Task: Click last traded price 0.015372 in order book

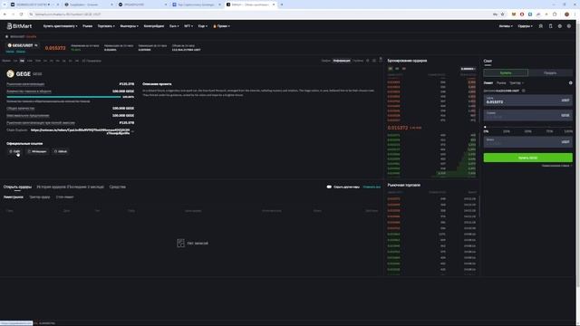Action: (x=398, y=128)
